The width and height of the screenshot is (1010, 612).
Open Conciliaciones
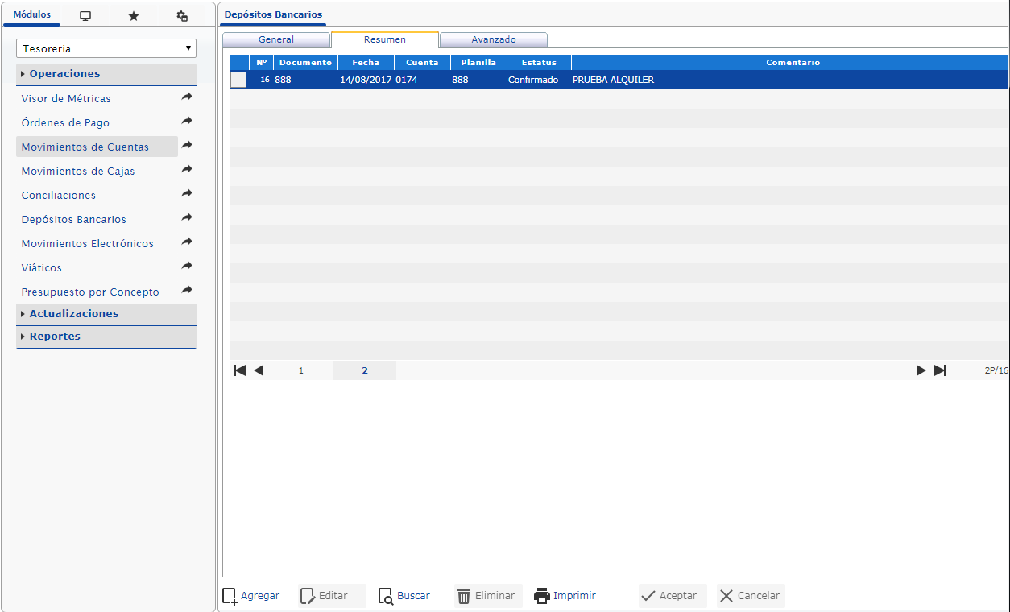[59, 195]
